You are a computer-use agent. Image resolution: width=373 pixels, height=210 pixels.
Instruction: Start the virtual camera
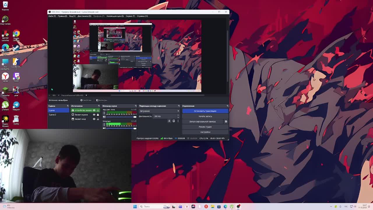point(203,121)
